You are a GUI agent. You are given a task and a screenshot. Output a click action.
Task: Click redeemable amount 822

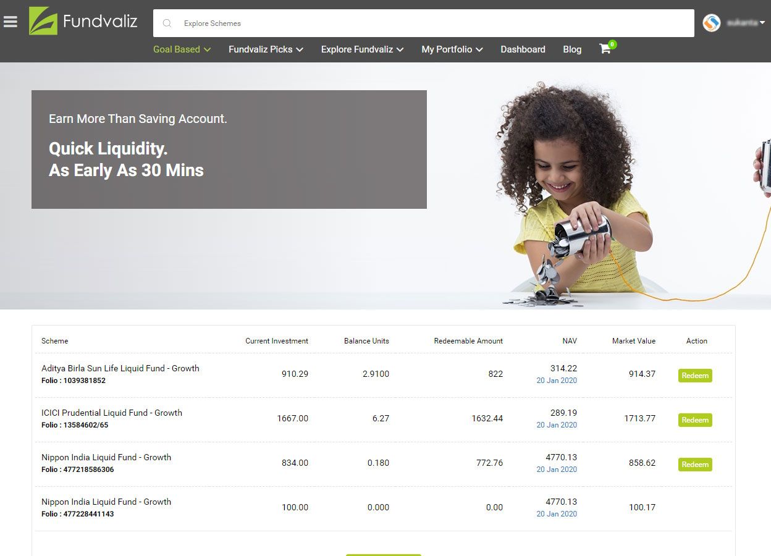pyautogui.click(x=495, y=374)
